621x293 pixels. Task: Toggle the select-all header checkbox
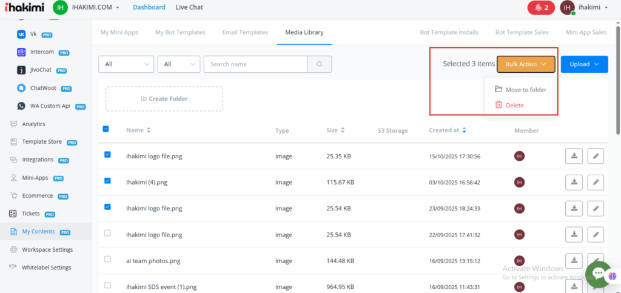106,129
